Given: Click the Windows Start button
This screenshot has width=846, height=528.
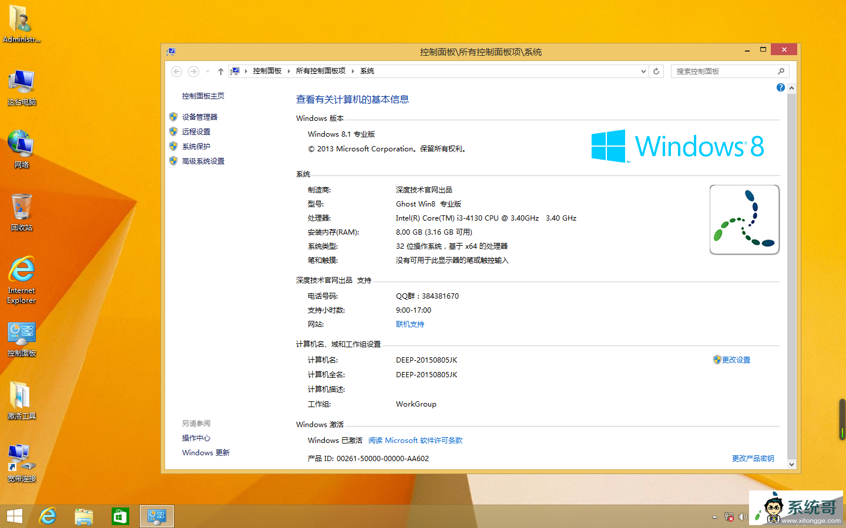Looking at the screenshot, I should (15, 516).
